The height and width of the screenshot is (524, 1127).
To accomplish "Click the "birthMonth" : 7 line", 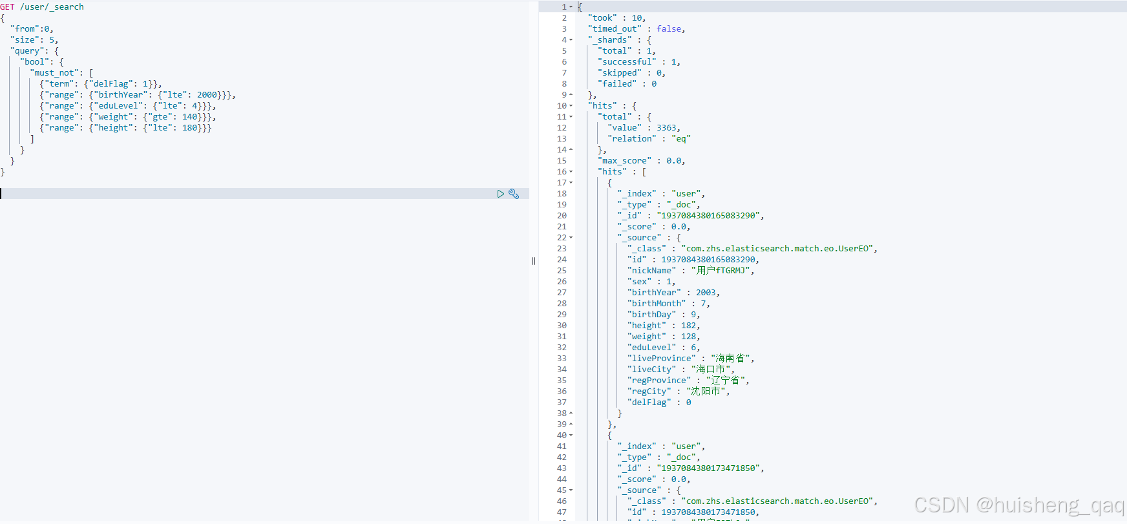I will pos(669,304).
